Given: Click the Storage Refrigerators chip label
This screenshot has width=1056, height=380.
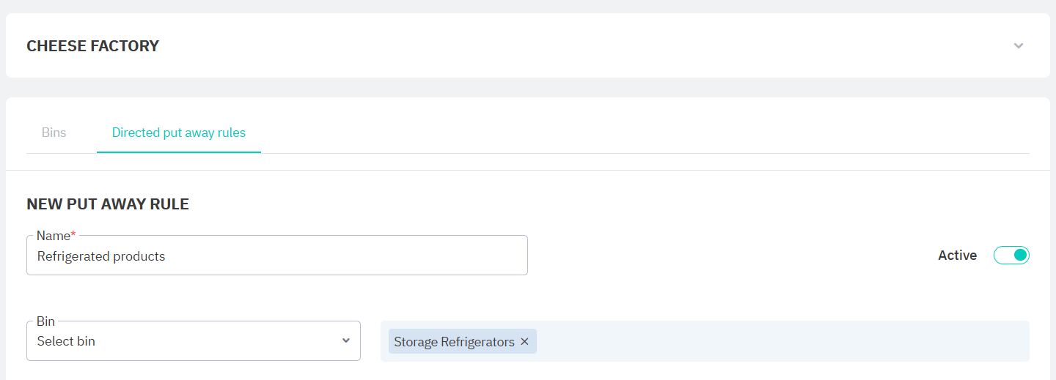Looking at the screenshot, I should click(x=454, y=342).
